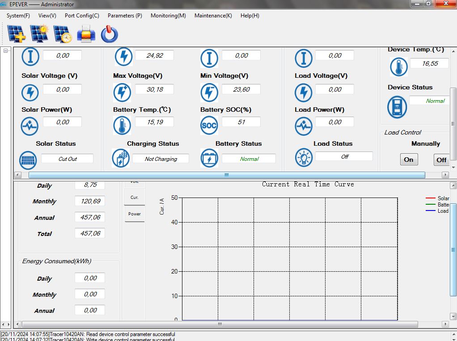Image resolution: width=457 pixels, height=341 pixels.
Task: Click the Battery Temp thermometer icon
Action: coord(122,126)
